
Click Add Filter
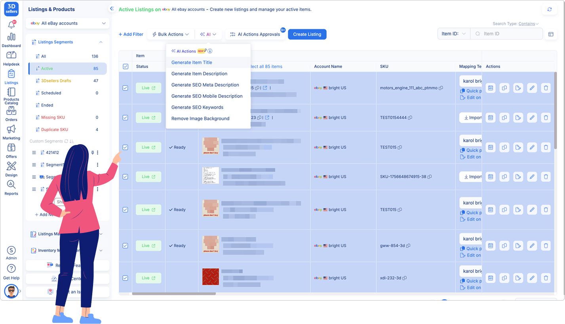(131, 34)
